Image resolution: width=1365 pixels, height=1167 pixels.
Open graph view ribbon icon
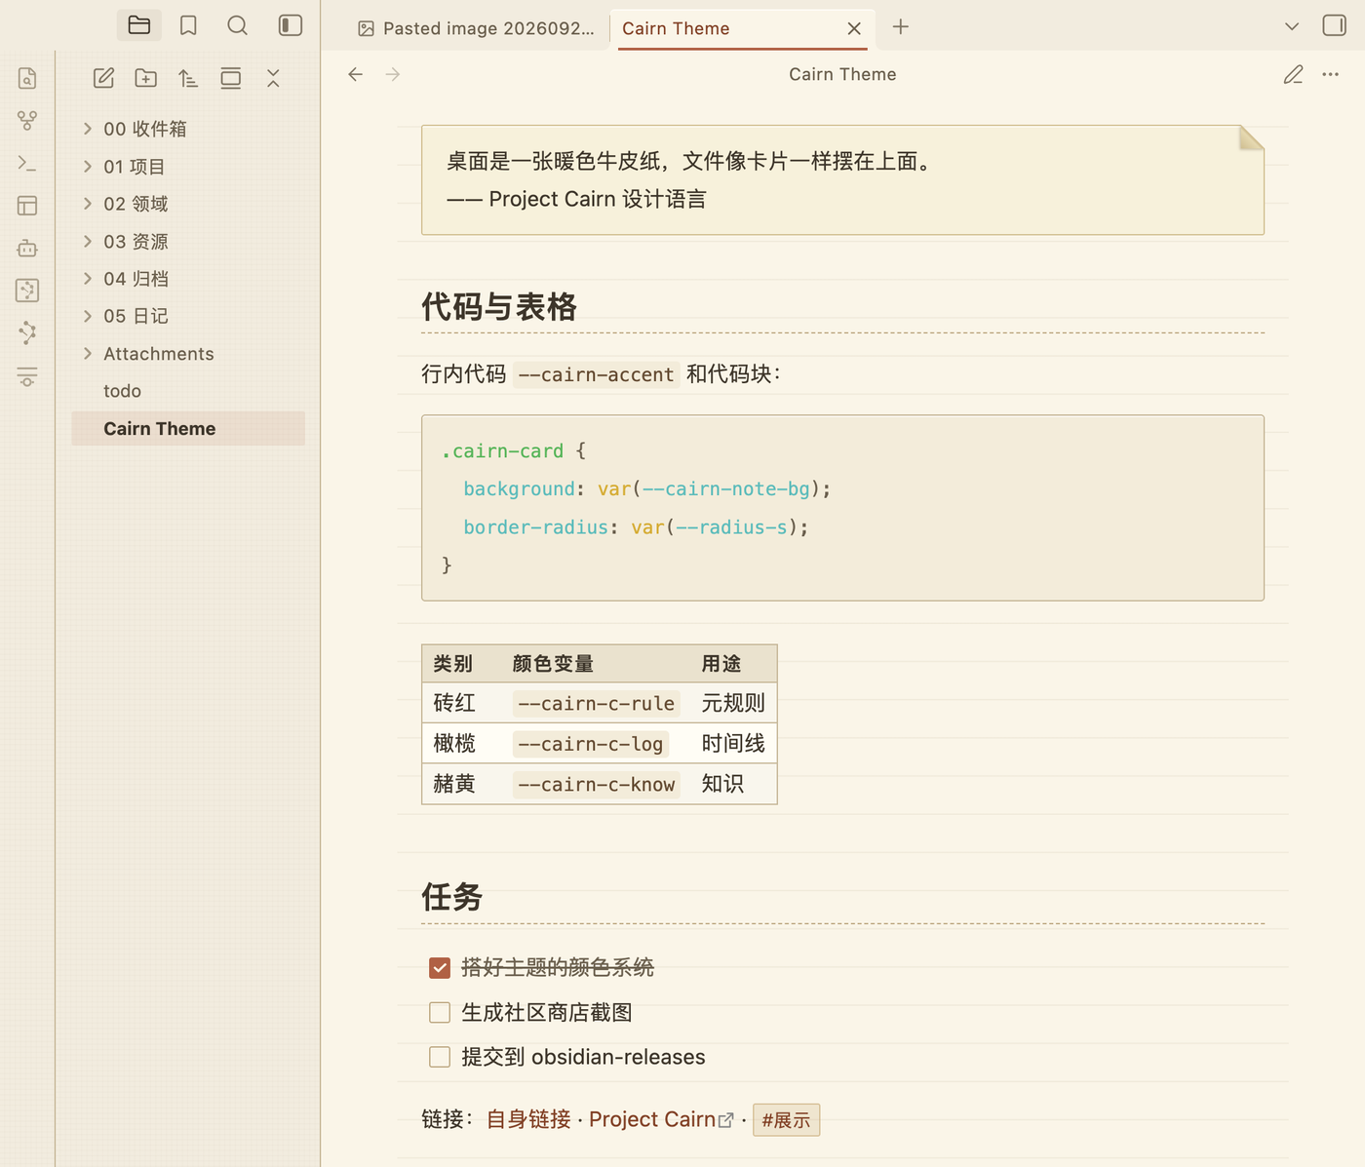click(27, 121)
